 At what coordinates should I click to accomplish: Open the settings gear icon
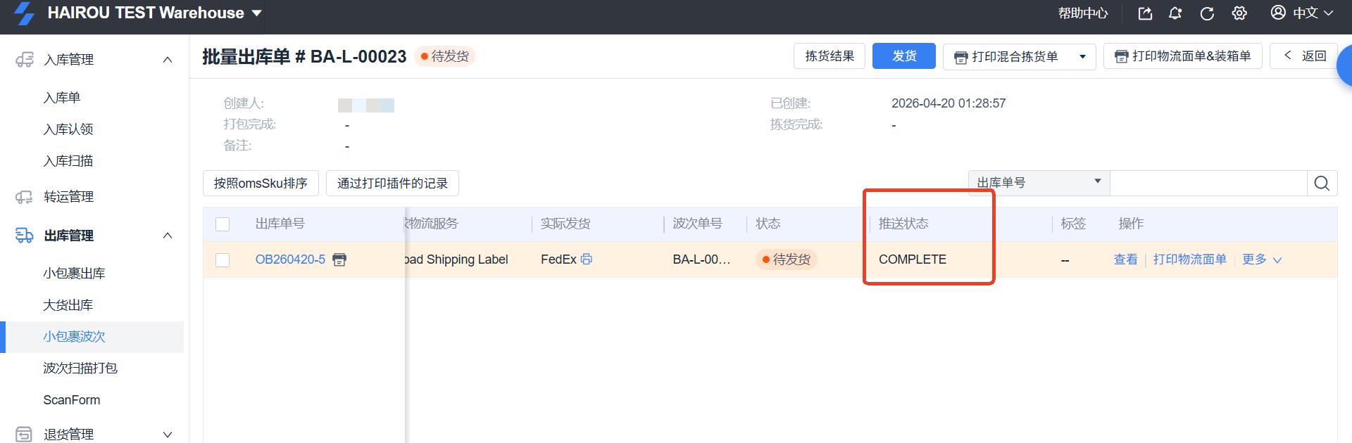pyautogui.click(x=1239, y=13)
